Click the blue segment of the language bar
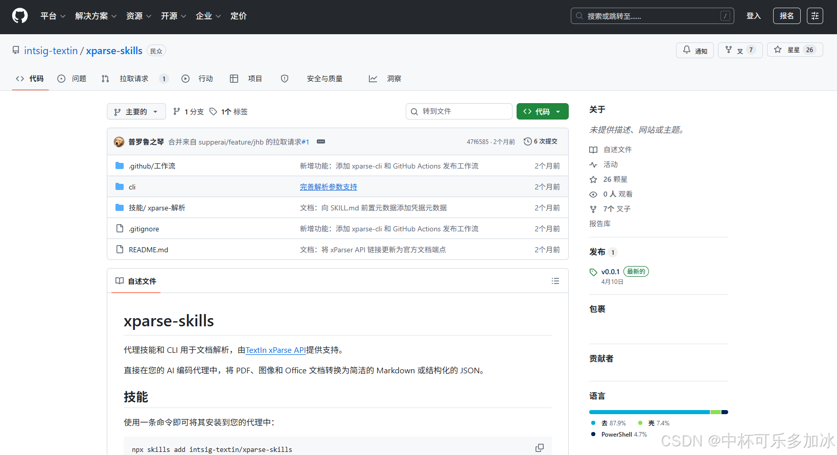The height and width of the screenshot is (455, 837). pyautogui.click(x=649, y=412)
